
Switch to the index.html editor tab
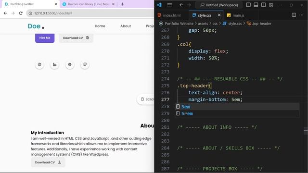coord(169,15)
